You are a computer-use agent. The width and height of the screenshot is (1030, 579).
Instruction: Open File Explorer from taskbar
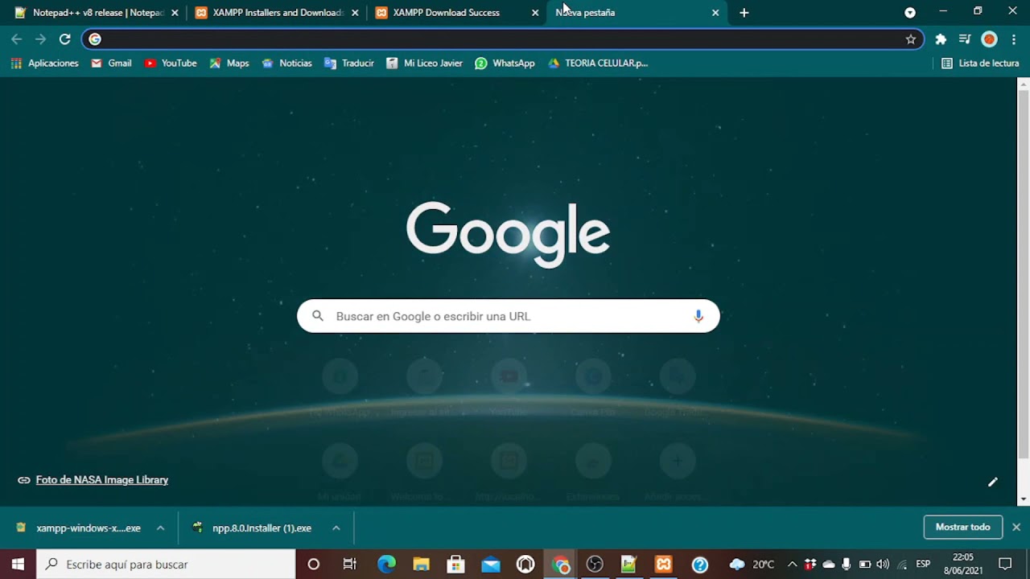(x=421, y=565)
